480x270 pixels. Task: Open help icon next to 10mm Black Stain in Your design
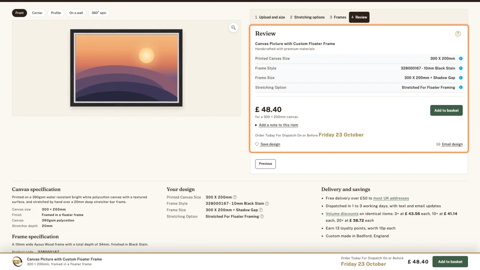click(x=267, y=204)
